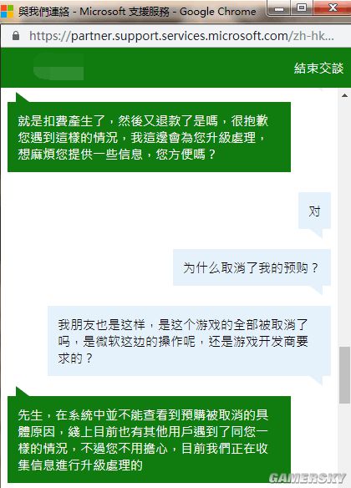Click the window title text 與我們連絡
The width and height of the screenshot is (351, 488).
tap(43, 12)
